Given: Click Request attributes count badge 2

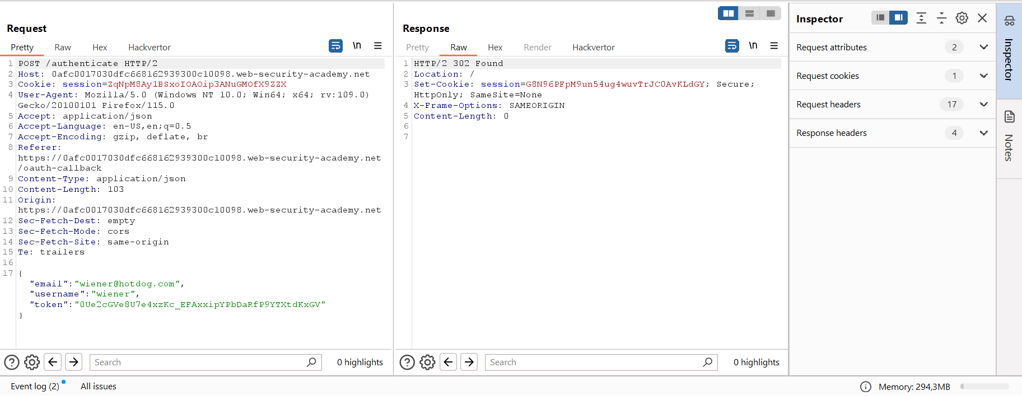Looking at the screenshot, I should [x=954, y=48].
